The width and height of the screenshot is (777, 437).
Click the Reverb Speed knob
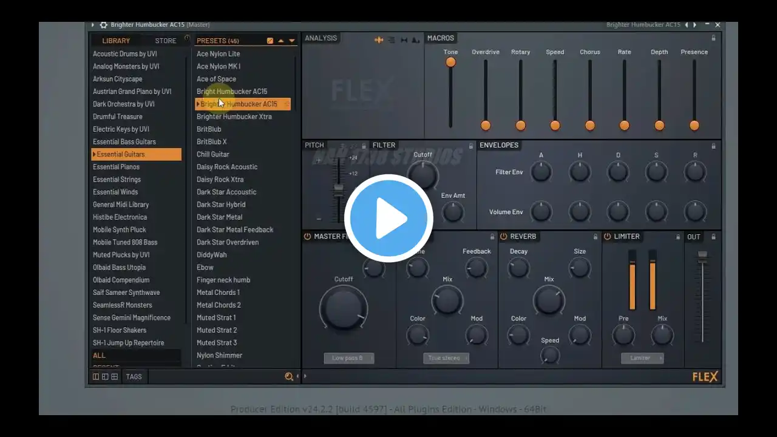coord(550,355)
